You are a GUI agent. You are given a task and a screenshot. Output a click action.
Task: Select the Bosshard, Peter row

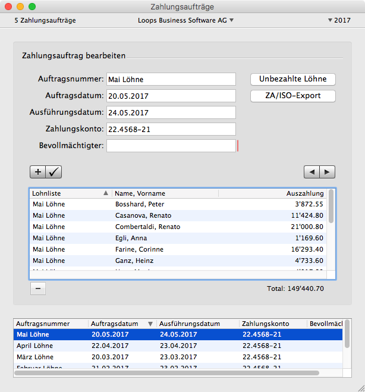tap(178, 204)
